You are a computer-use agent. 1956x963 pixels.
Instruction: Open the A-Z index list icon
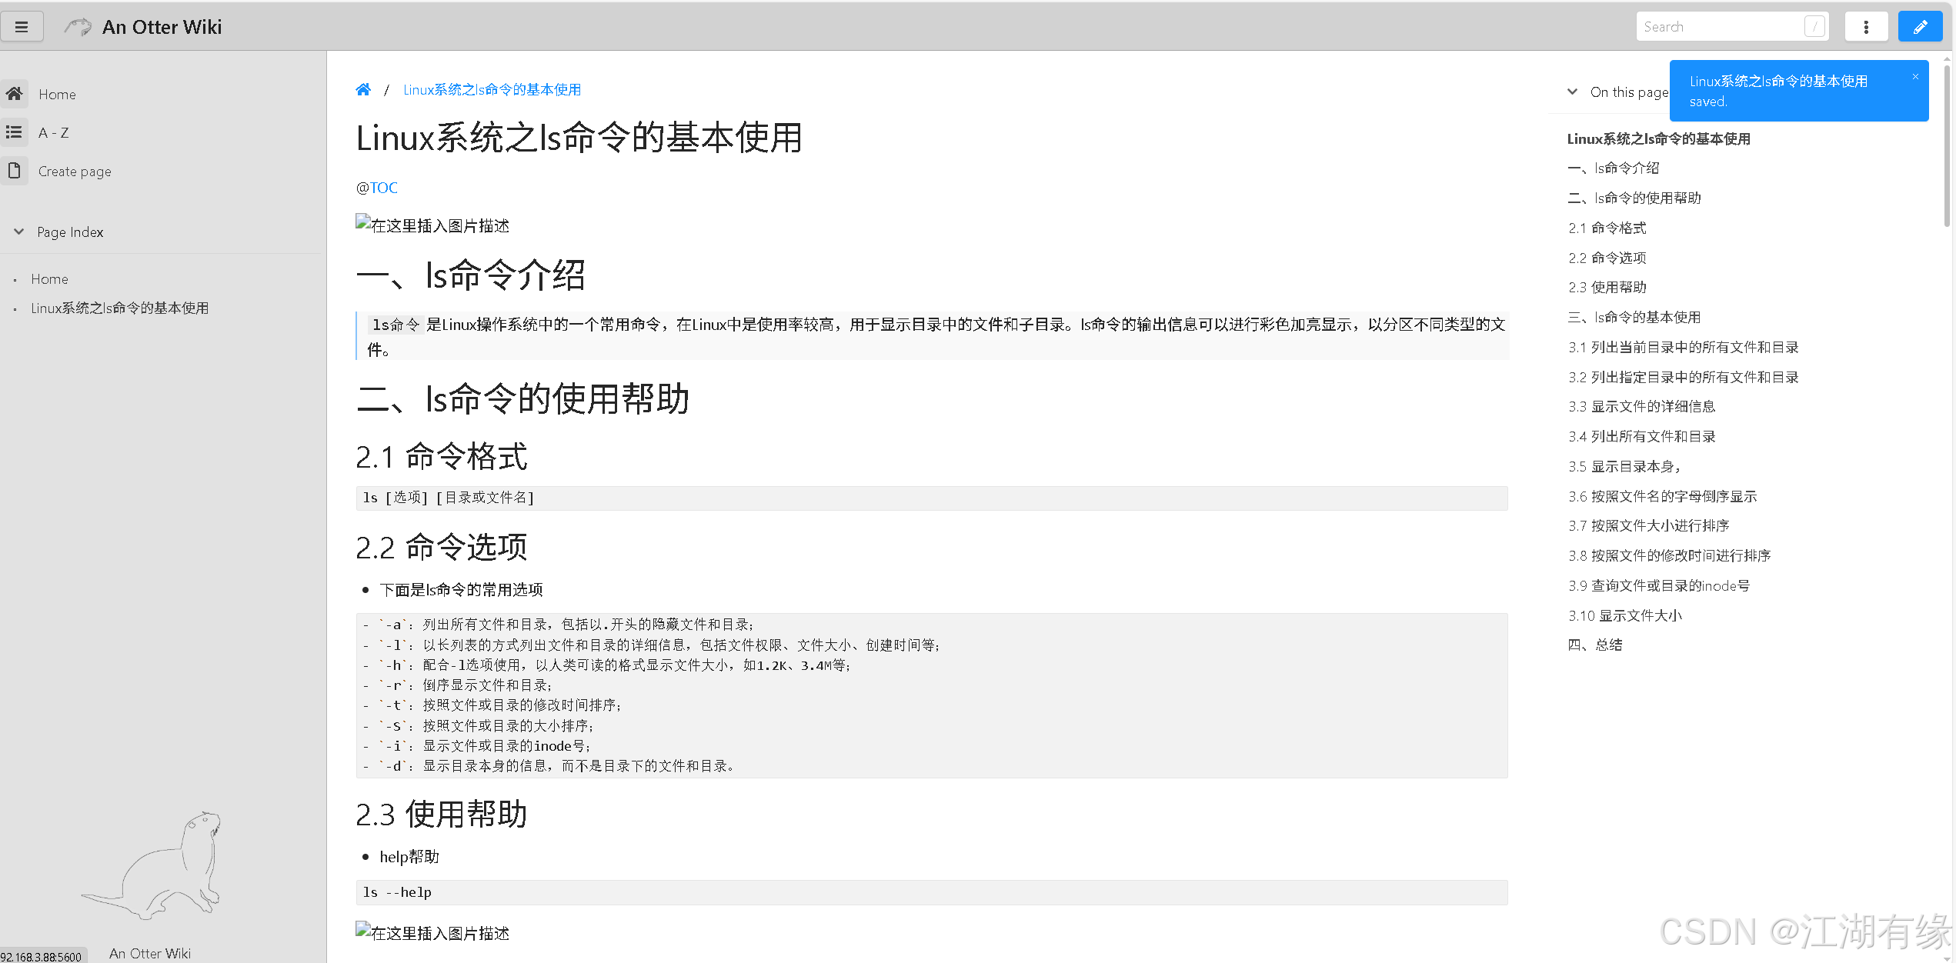point(15,132)
